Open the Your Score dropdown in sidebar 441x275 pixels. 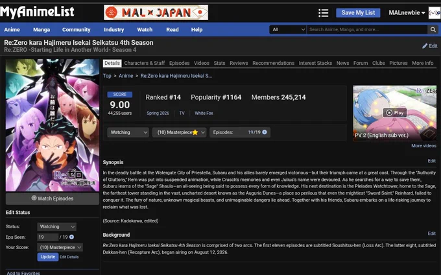pos(60,248)
